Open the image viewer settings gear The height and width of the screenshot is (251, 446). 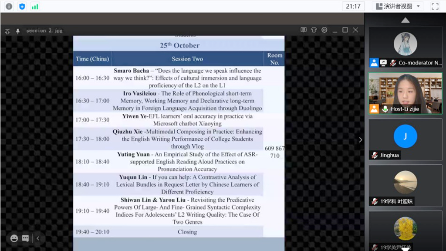(x=324, y=30)
